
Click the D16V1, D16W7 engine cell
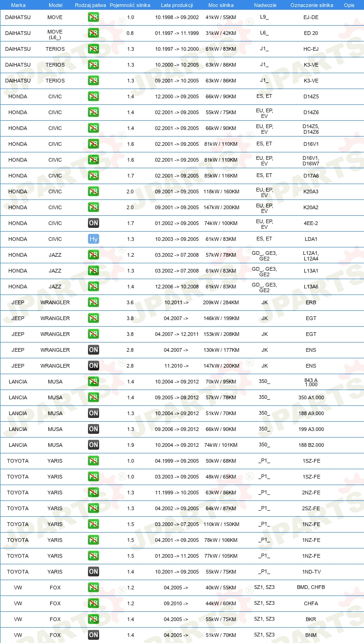coord(311,161)
